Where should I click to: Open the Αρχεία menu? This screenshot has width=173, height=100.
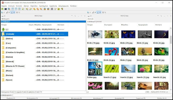click(4, 6)
